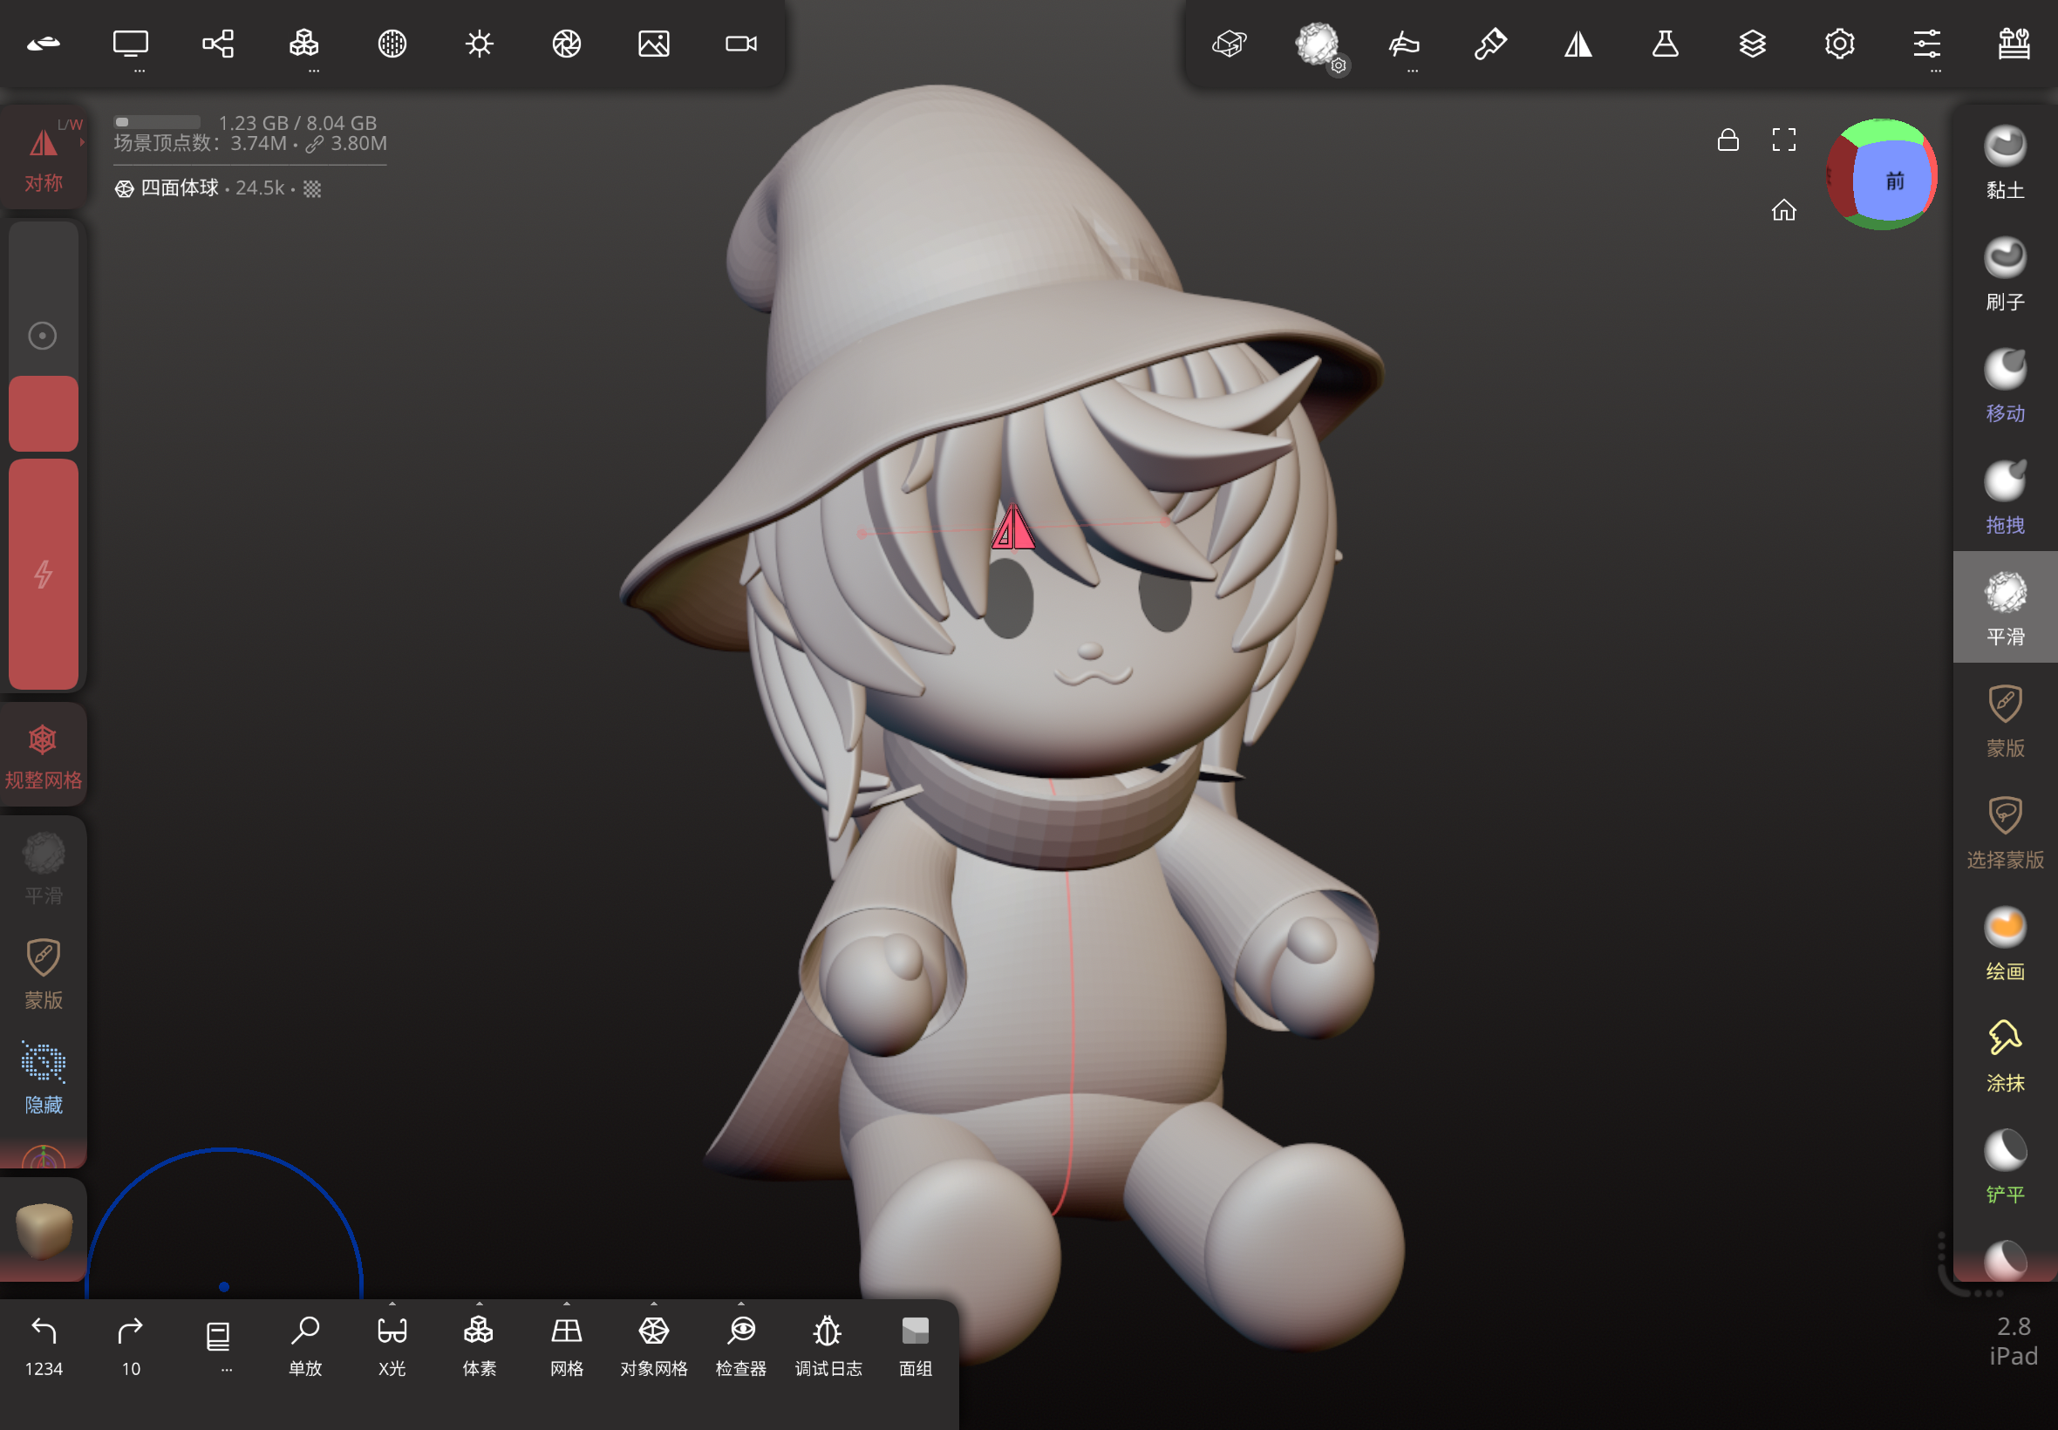Select the 蒙版 mask tool in right panel
Image resolution: width=2058 pixels, height=1430 pixels.
[2005, 720]
